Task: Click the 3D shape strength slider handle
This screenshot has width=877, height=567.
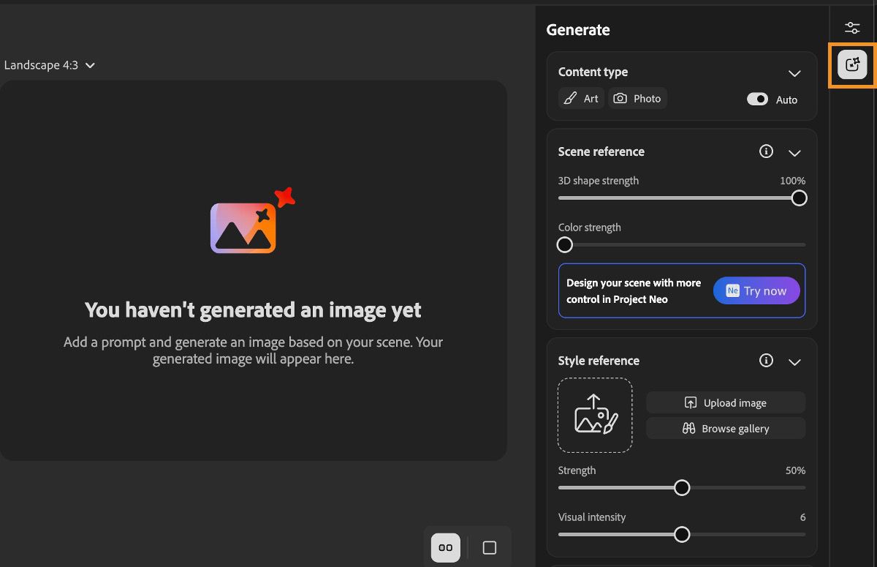Action: pyautogui.click(x=799, y=198)
